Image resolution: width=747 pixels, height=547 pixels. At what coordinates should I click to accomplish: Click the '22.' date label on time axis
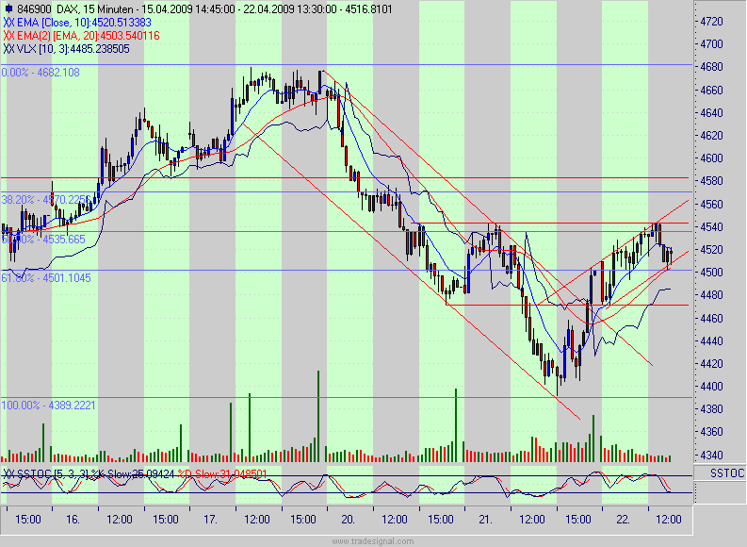click(623, 520)
